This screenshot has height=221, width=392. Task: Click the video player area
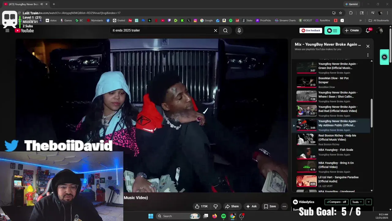pos(152,115)
